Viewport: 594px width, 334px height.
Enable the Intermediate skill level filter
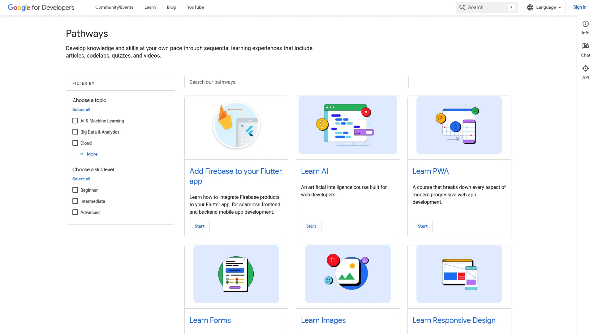coord(75,201)
